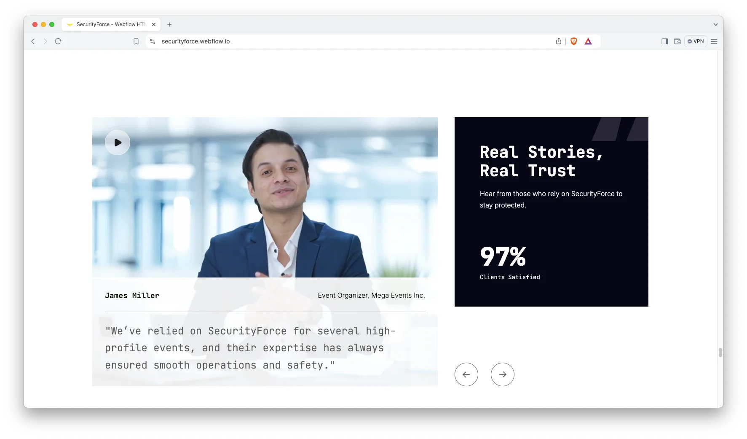Viewport: 747px width, 439px height.
Task: Toggle the browser sidebar panel
Action: coord(664,41)
